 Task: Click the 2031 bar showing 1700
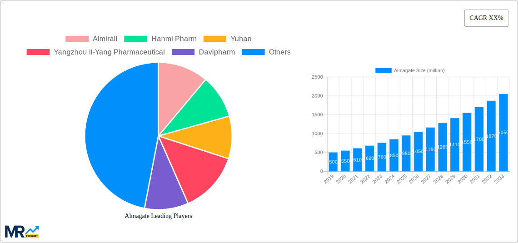(x=479, y=139)
